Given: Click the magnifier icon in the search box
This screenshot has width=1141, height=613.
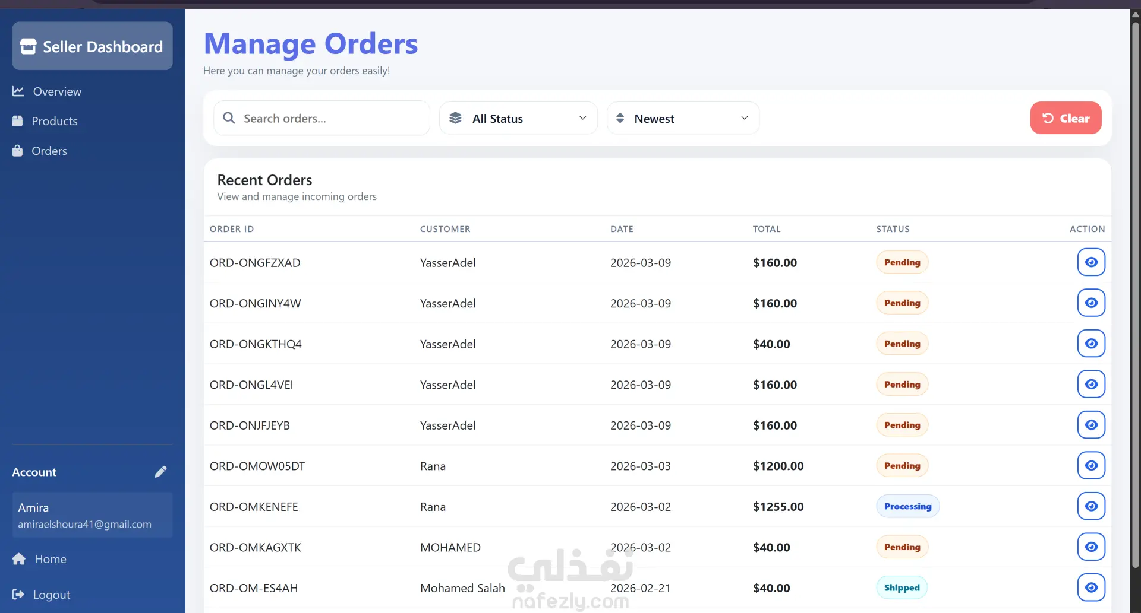Looking at the screenshot, I should tap(229, 118).
